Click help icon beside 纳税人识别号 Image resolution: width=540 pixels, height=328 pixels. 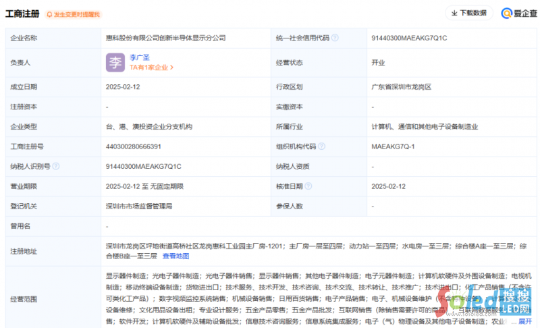pyautogui.click(x=56, y=166)
